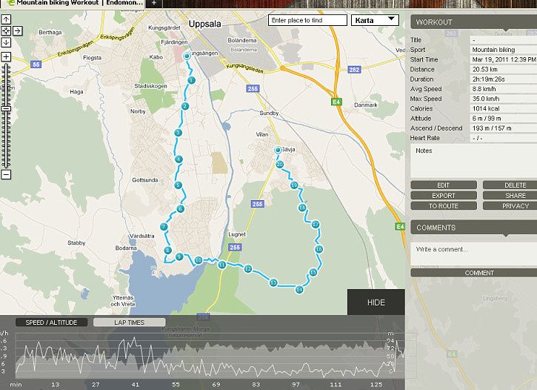This screenshot has height=390, width=537.
Task: Click the Calories value 1014 kcal
Action: pyautogui.click(x=486, y=109)
